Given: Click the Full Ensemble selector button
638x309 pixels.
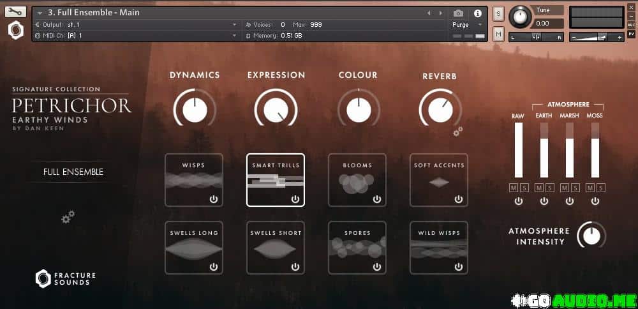Looking at the screenshot, I should [x=73, y=172].
